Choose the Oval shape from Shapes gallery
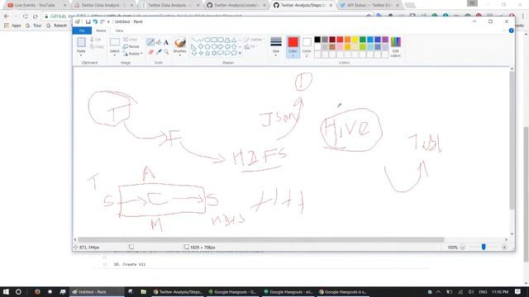529x297 pixels. coord(207,40)
